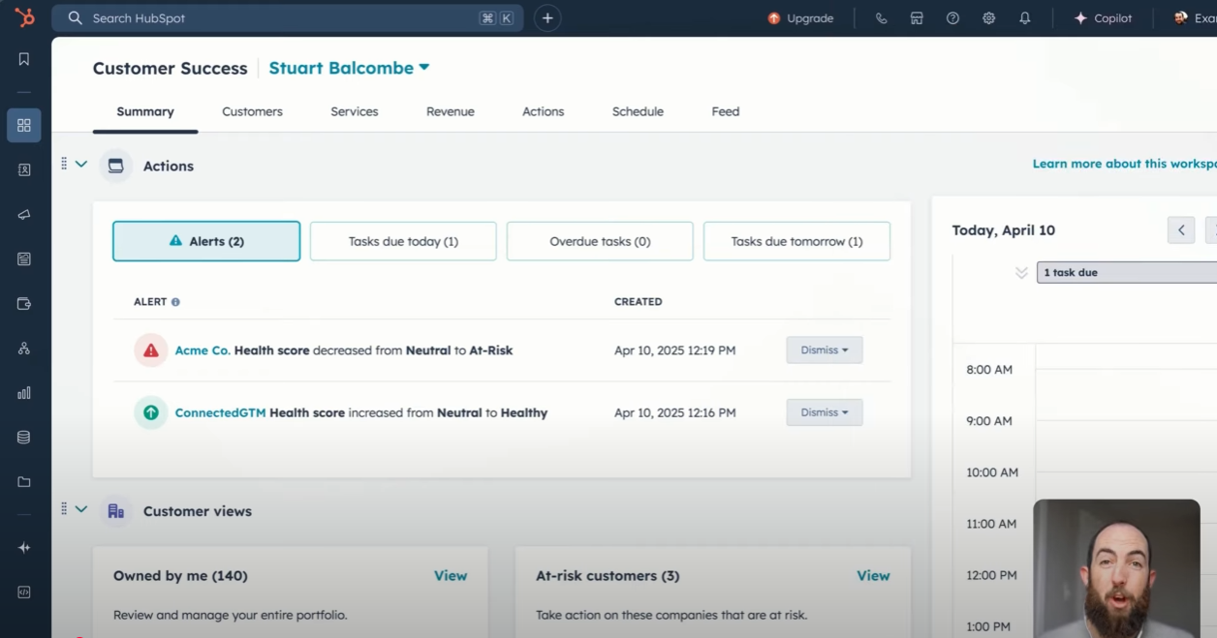
Task: Click Learn more about this workspace link
Action: 1124,164
